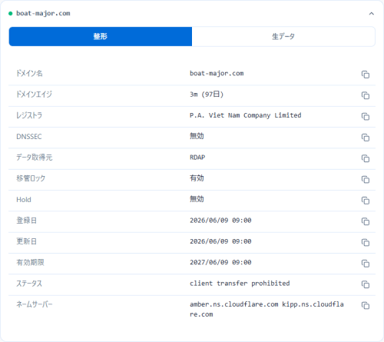Click the ステータス label
The image size is (384, 342).
[x=29, y=284]
